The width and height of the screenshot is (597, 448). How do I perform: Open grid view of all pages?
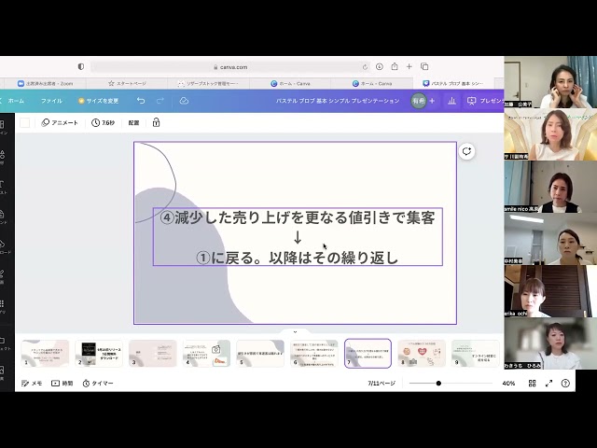coord(532,383)
